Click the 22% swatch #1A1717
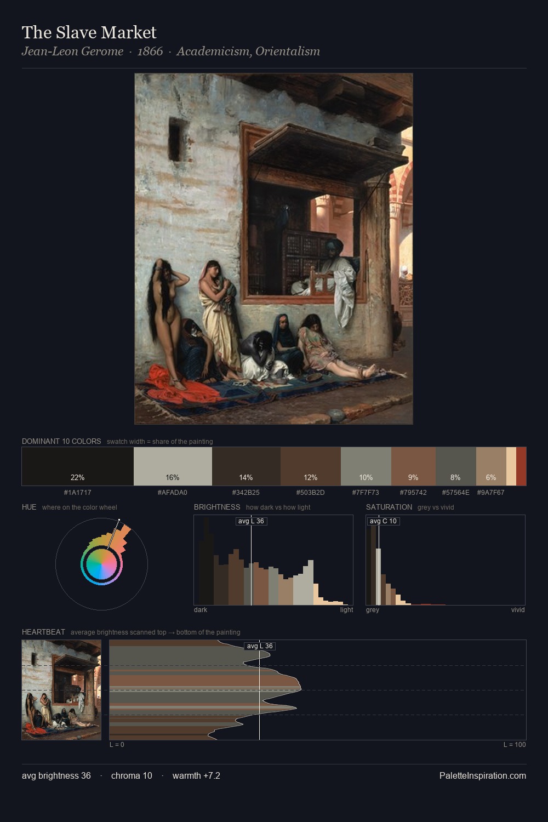 (78, 466)
